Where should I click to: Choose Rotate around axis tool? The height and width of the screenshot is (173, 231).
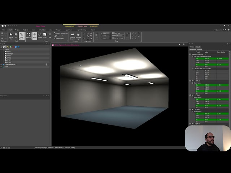point(61,33)
